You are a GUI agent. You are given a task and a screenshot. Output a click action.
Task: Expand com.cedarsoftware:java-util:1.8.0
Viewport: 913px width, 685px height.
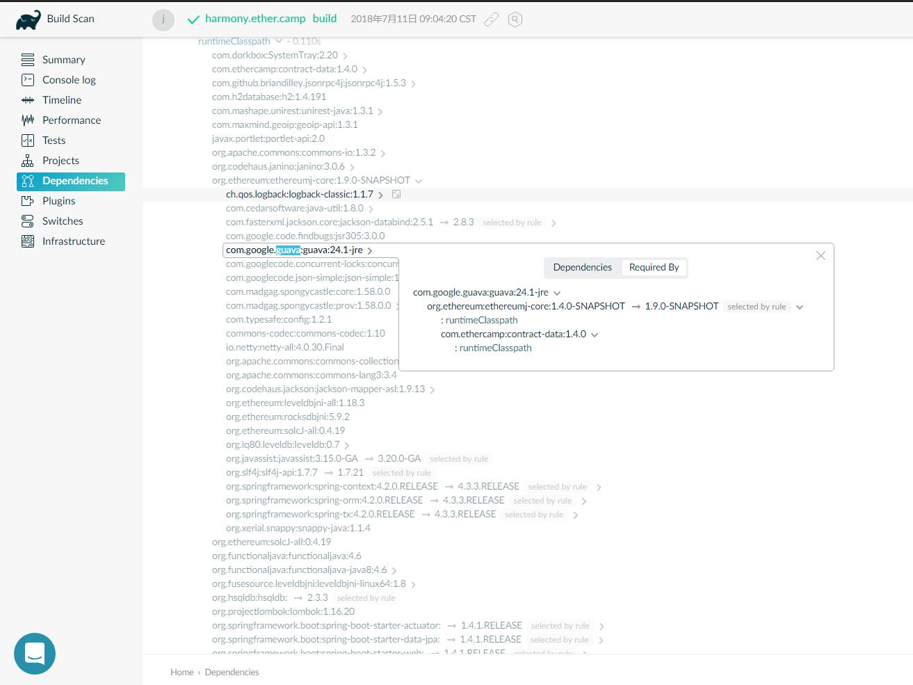(371, 209)
